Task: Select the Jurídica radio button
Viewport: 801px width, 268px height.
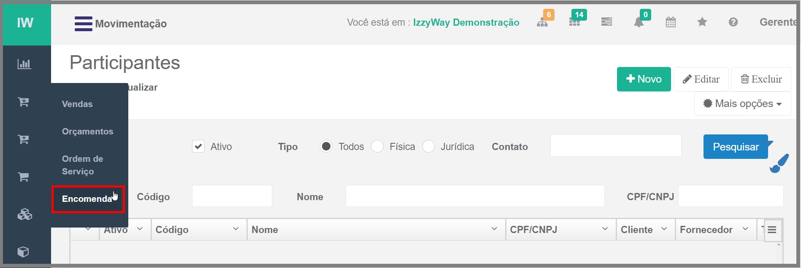Action: 428,146
